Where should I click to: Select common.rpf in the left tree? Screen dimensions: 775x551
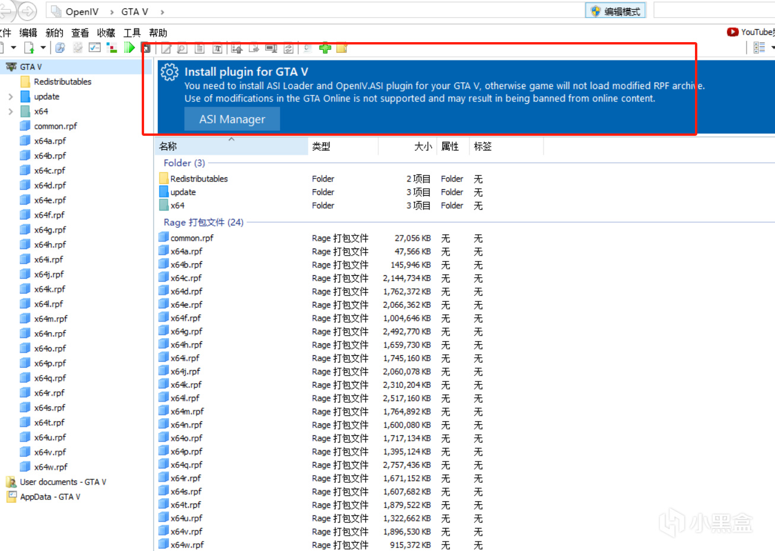pyautogui.click(x=55, y=126)
